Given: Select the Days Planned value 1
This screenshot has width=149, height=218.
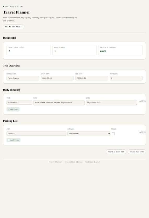Looking at the screenshot, I should [x=55, y=52].
